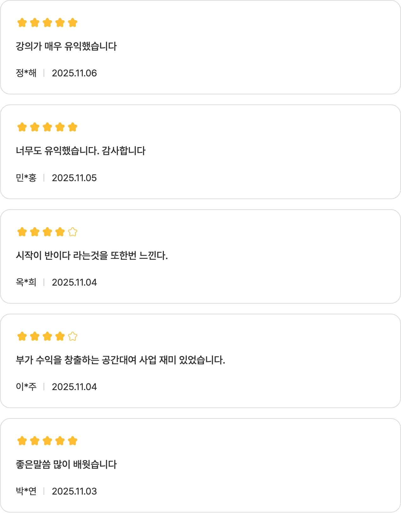Click the first star of 정*해's review
Screen dimensions: 401x528
pyautogui.click(x=22, y=23)
